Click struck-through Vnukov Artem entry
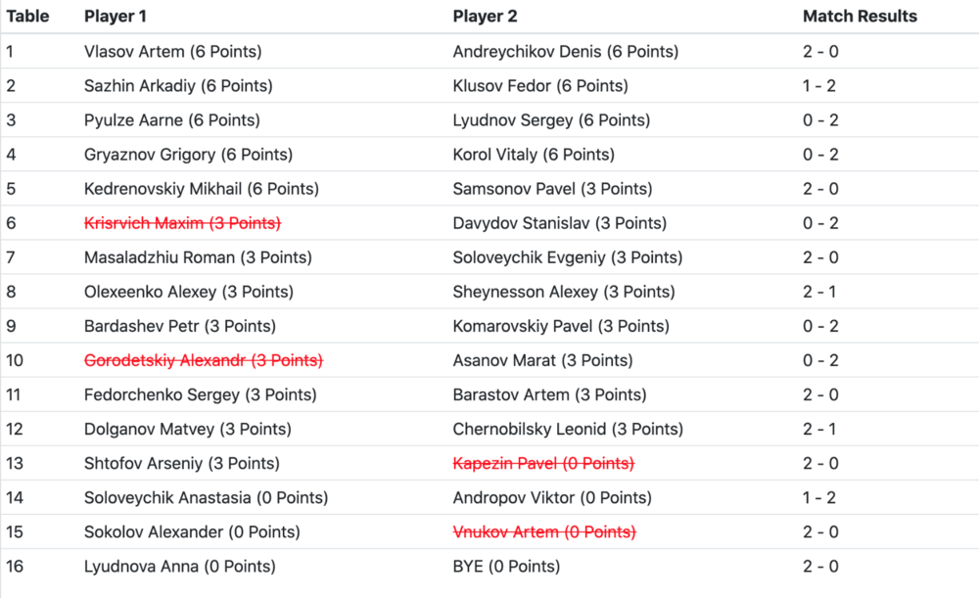979x598 pixels. (x=544, y=532)
